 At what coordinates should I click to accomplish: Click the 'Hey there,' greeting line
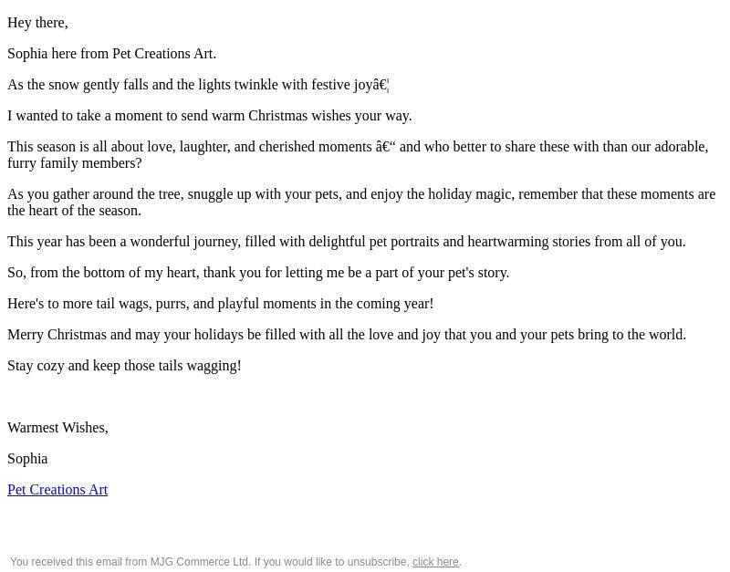click(37, 23)
